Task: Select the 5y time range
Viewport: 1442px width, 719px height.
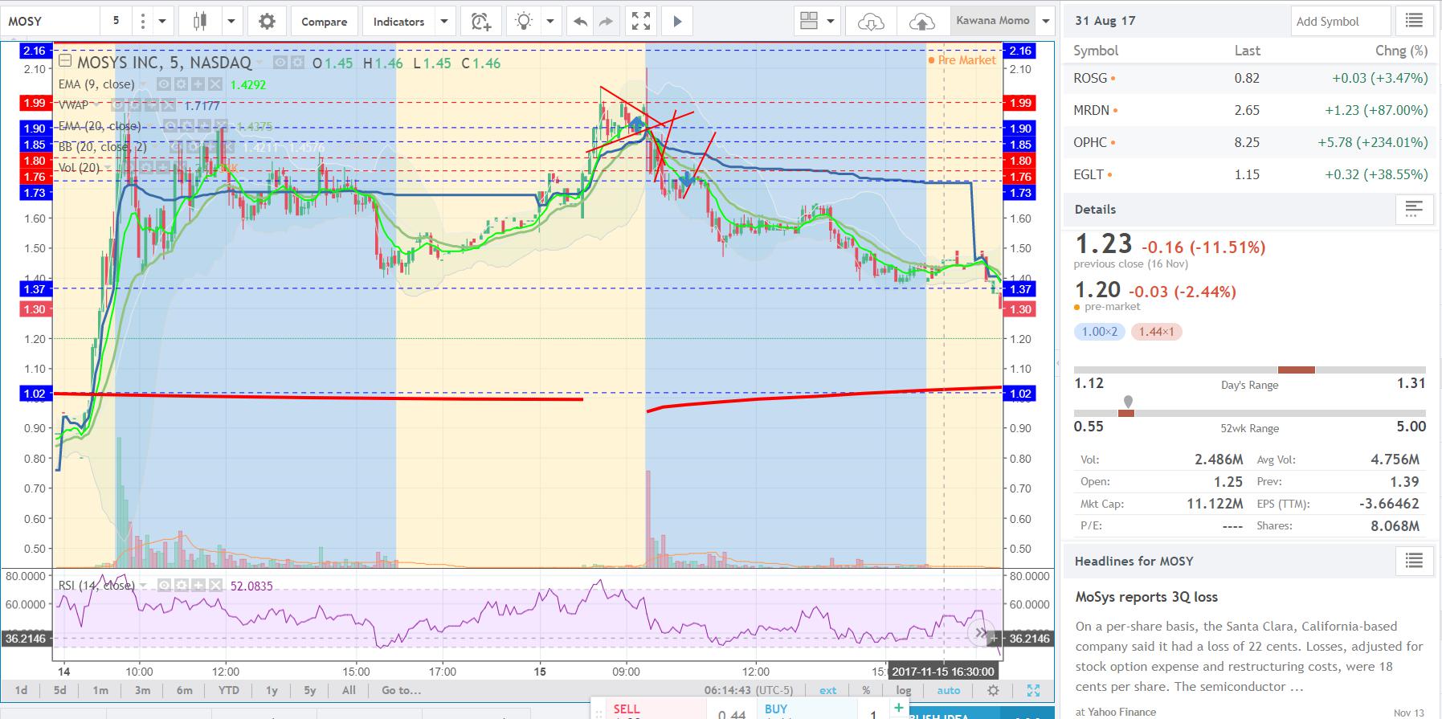Action: (310, 690)
